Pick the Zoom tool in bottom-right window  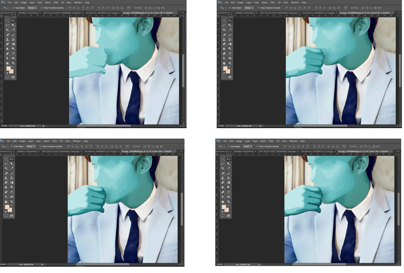pyautogui.click(x=229, y=202)
